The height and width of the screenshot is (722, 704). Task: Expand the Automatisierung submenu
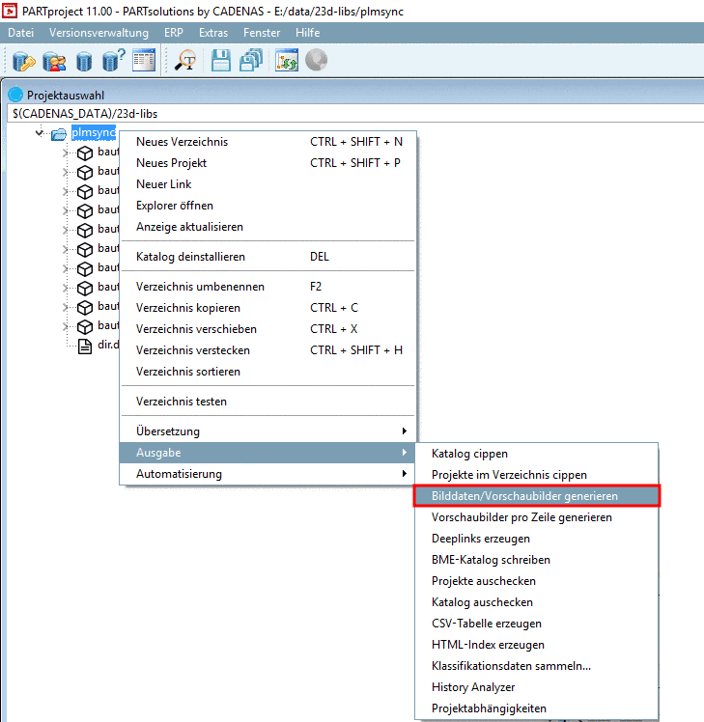pos(268,474)
